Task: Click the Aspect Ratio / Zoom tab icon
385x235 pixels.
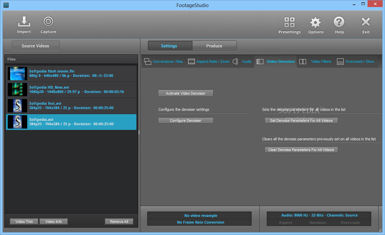Action: click(191, 61)
